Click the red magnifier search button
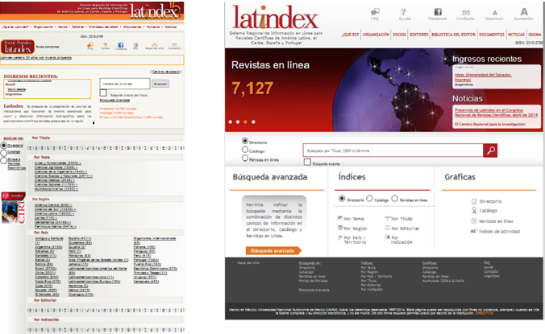 [x=490, y=151]
